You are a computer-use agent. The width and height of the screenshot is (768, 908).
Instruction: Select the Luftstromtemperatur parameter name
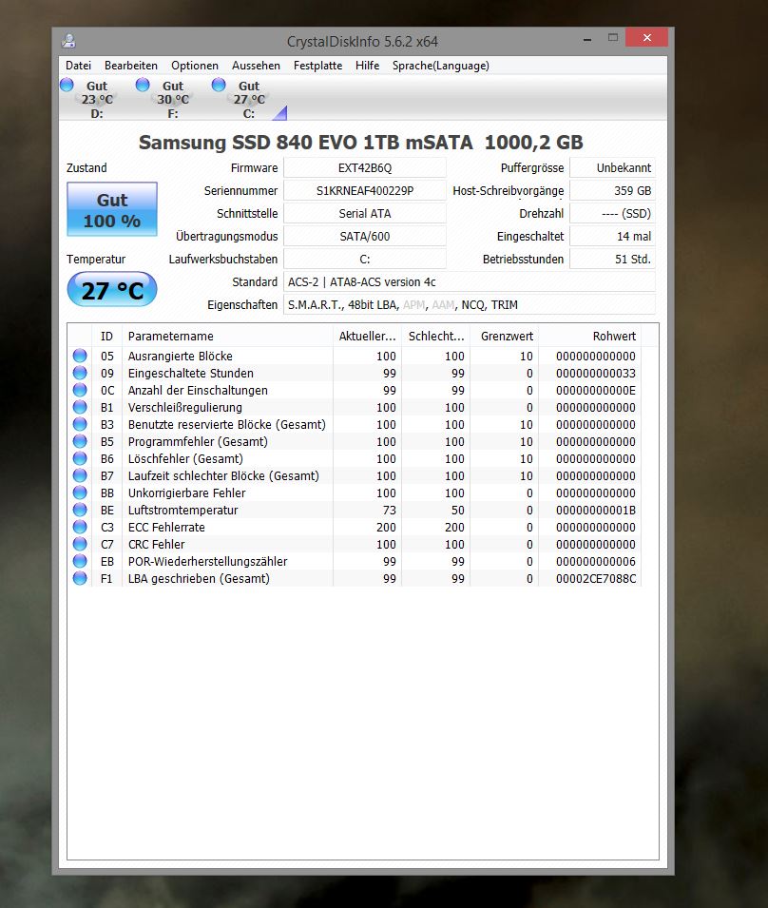tap(182, 511)
